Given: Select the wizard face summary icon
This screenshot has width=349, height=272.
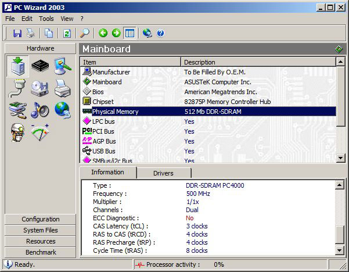Looking at the screenshot, I should tap(17, 133).
